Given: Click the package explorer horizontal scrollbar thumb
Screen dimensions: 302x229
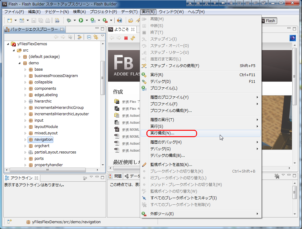Looking at the screenshot, I should coord(48,170).
